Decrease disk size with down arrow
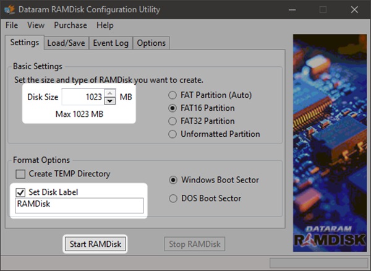The width and height of the screenshot is (371, 271). 110,101
